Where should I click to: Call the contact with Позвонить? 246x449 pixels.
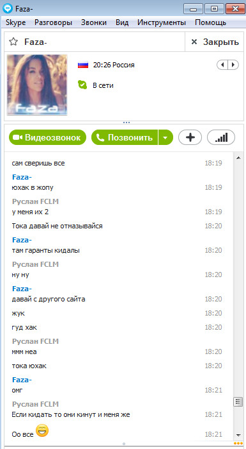125,137
